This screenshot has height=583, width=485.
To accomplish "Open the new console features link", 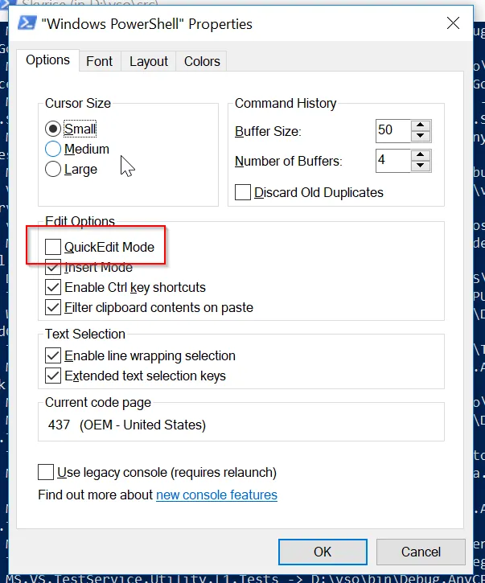I will pos(216,495).
